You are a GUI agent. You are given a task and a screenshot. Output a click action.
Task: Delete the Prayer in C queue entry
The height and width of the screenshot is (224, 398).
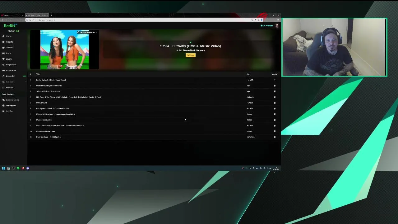[275, 97]
